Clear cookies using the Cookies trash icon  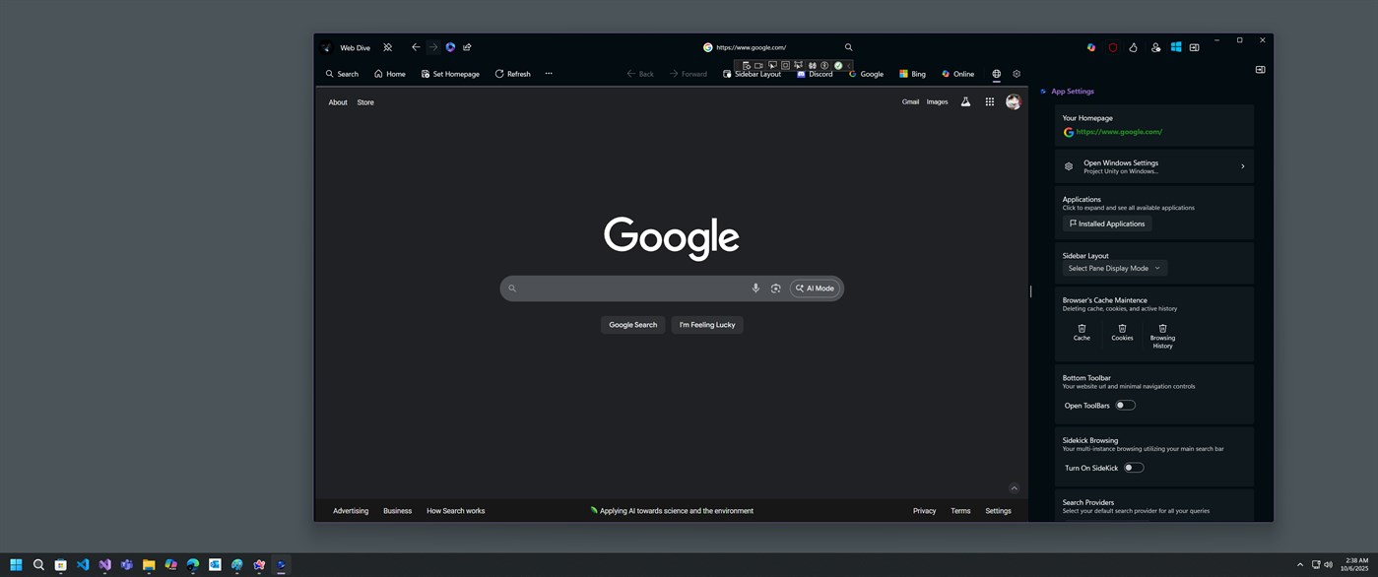1121,327
